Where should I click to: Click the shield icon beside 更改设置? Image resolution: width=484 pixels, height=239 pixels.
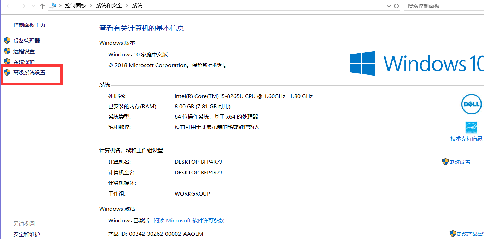tap(445, 161)
